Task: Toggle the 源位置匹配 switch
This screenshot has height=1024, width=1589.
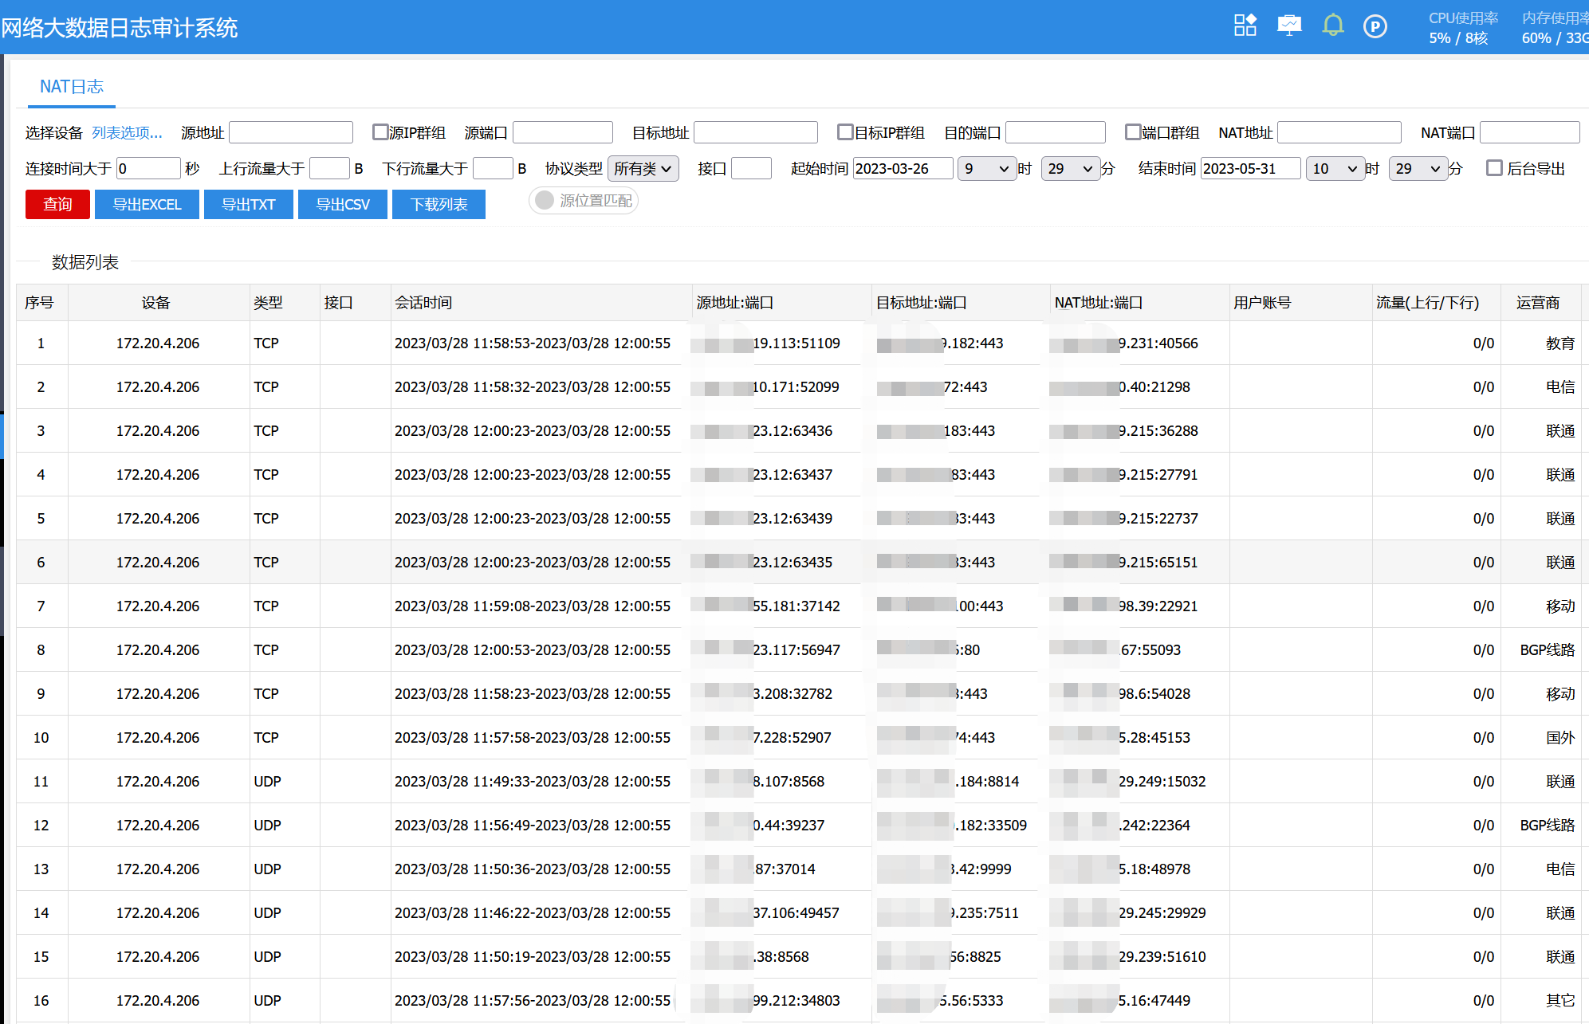Action: coord(583,200)
